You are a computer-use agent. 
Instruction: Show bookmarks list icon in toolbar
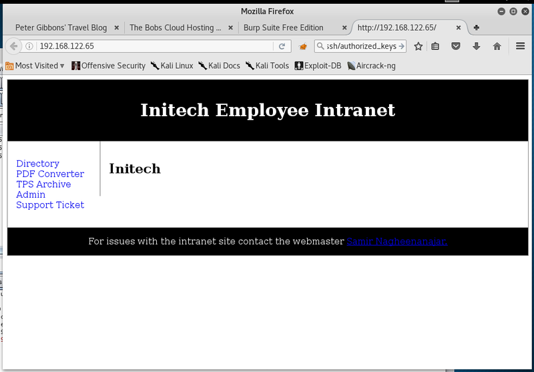click(435, 46)
